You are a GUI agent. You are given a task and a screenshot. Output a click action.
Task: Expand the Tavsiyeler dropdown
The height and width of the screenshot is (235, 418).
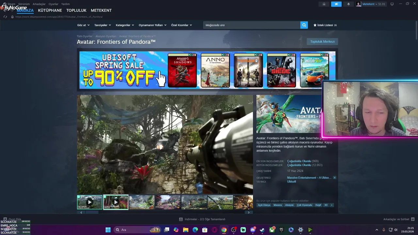(x=103, y=25)
